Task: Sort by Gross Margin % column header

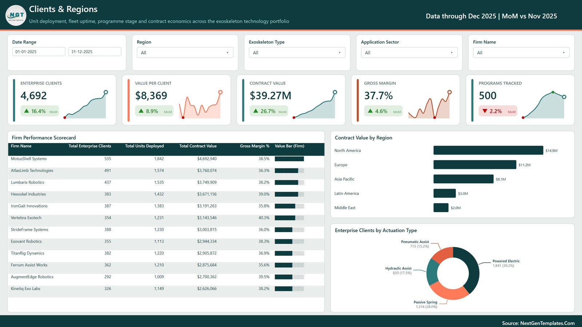Action: coord(255,146)
